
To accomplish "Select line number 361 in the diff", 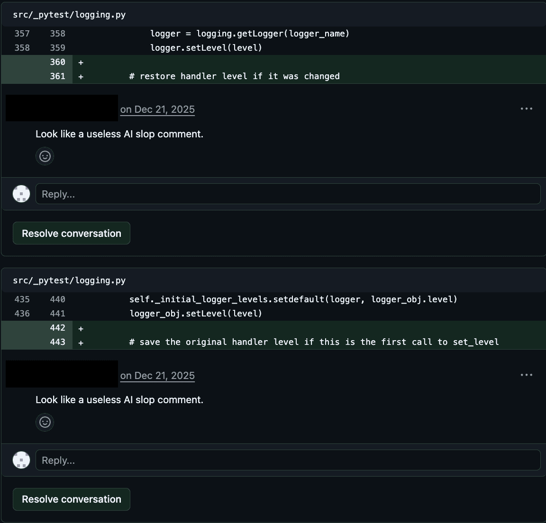I will 58,76.
